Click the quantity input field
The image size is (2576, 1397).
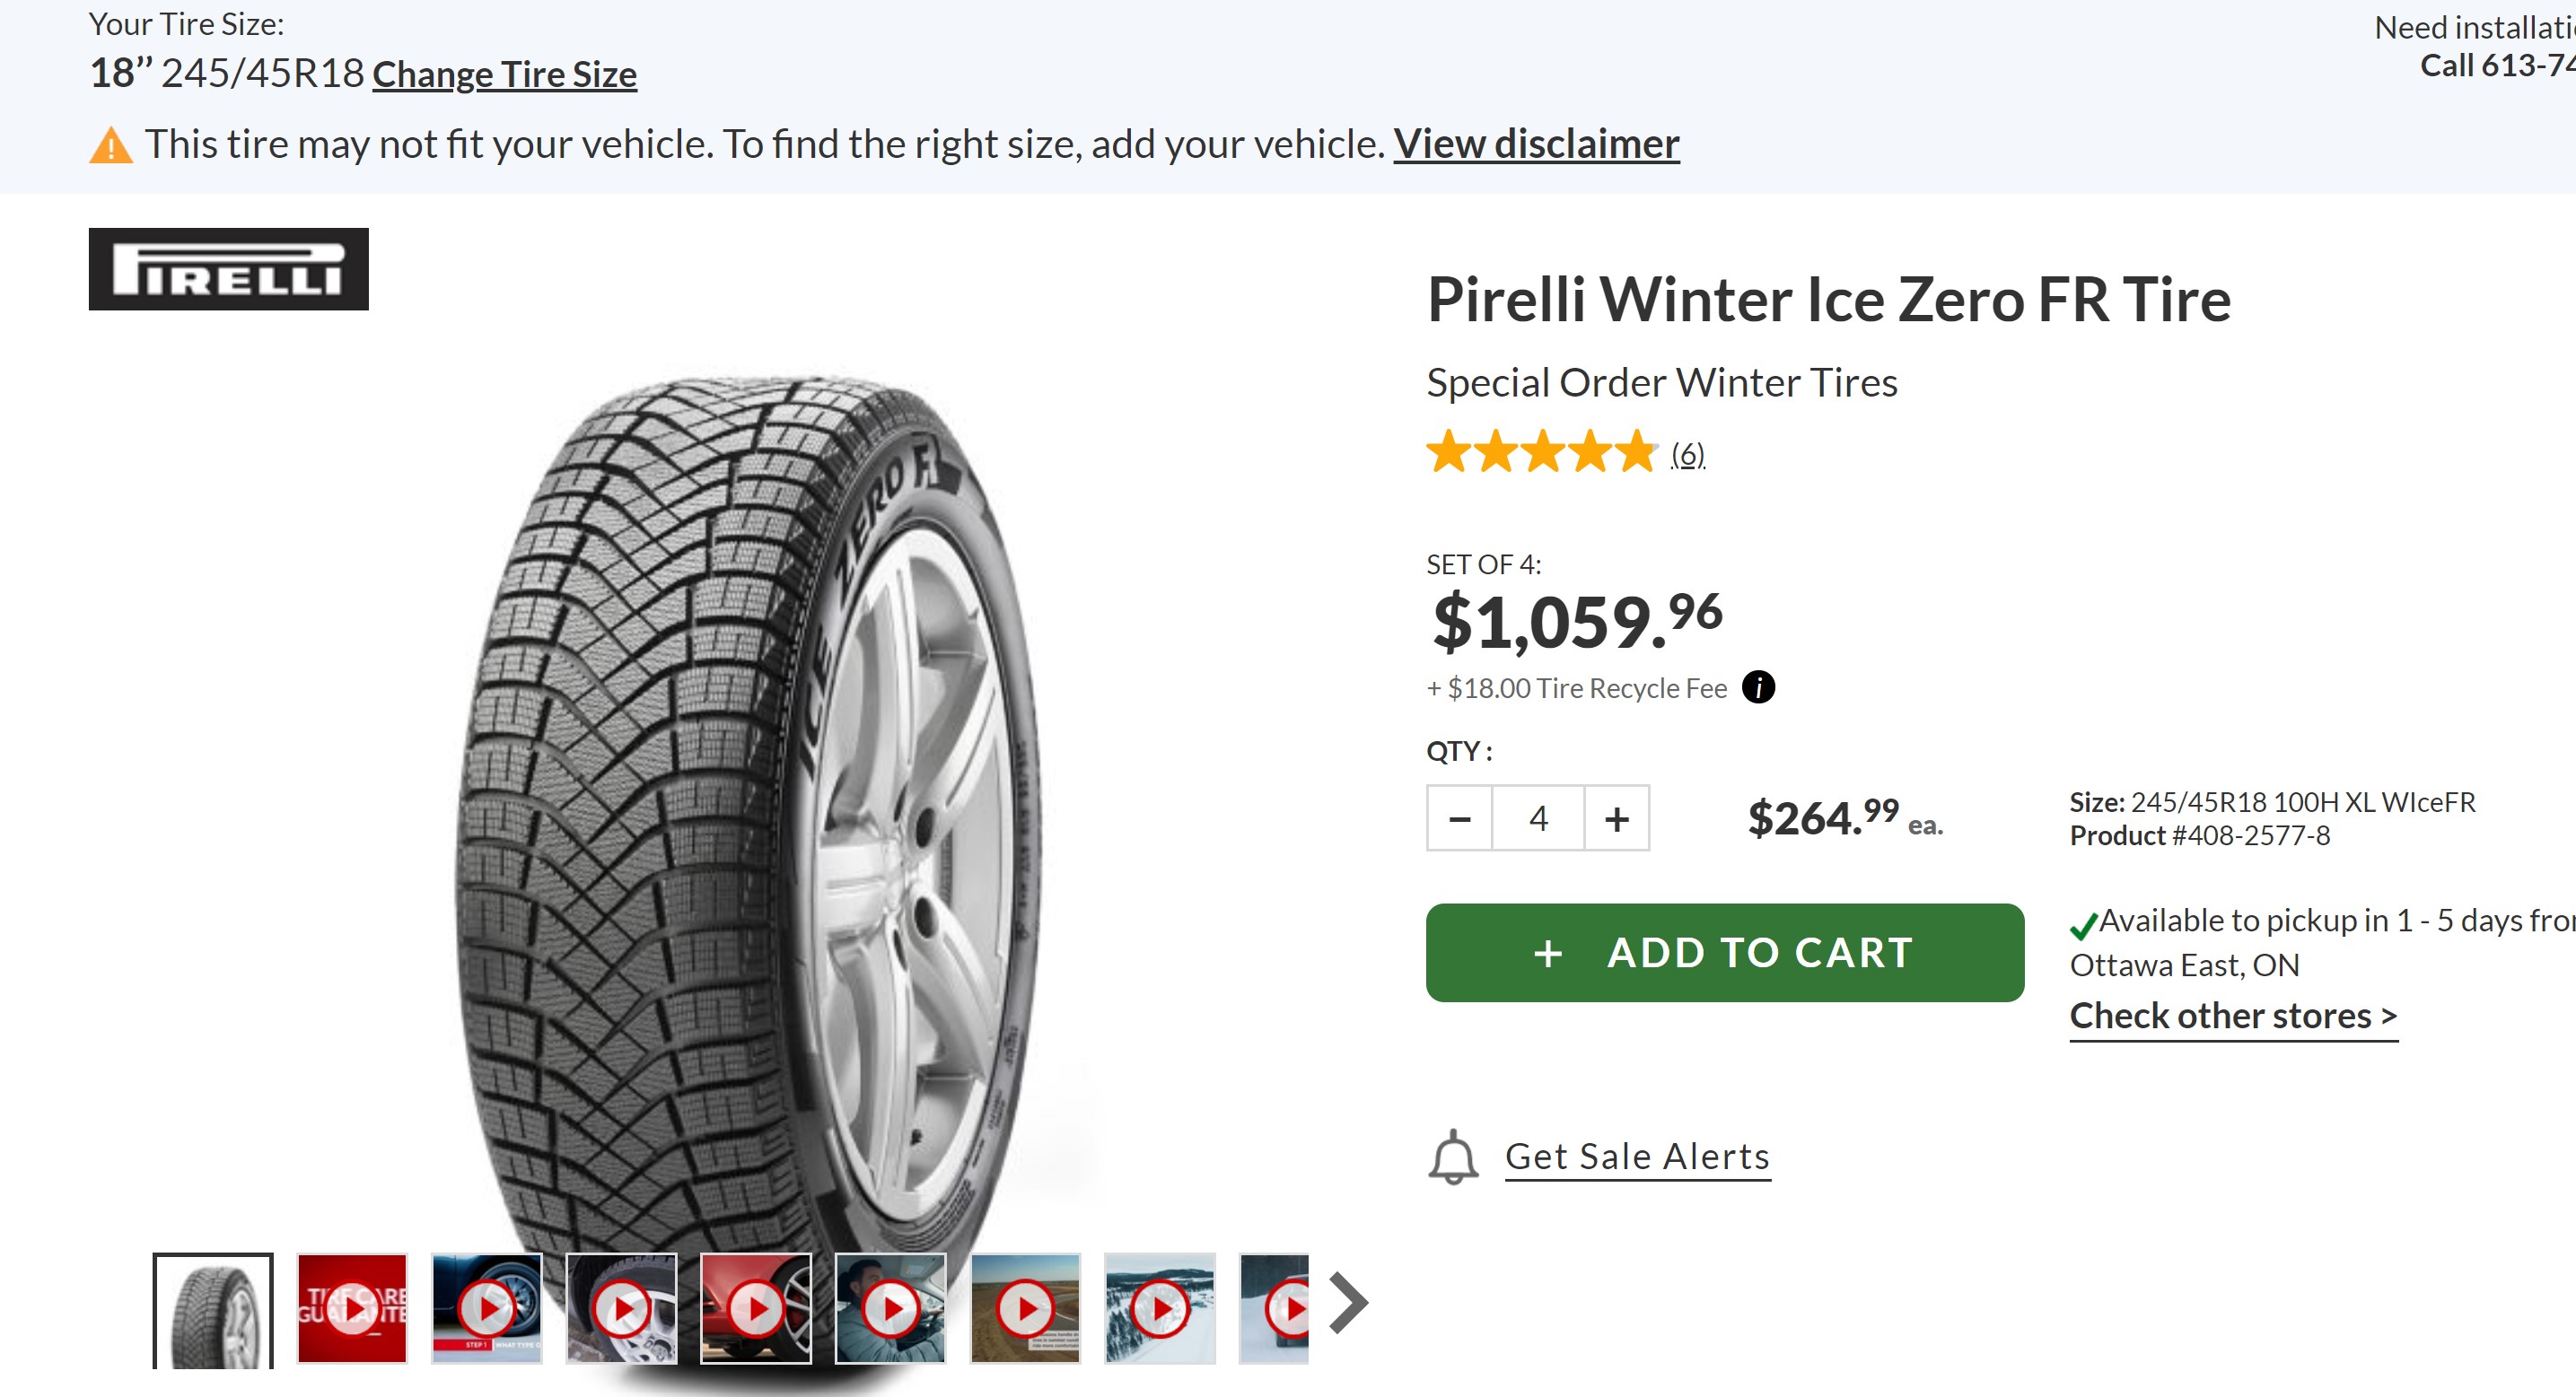(1538, 819)
